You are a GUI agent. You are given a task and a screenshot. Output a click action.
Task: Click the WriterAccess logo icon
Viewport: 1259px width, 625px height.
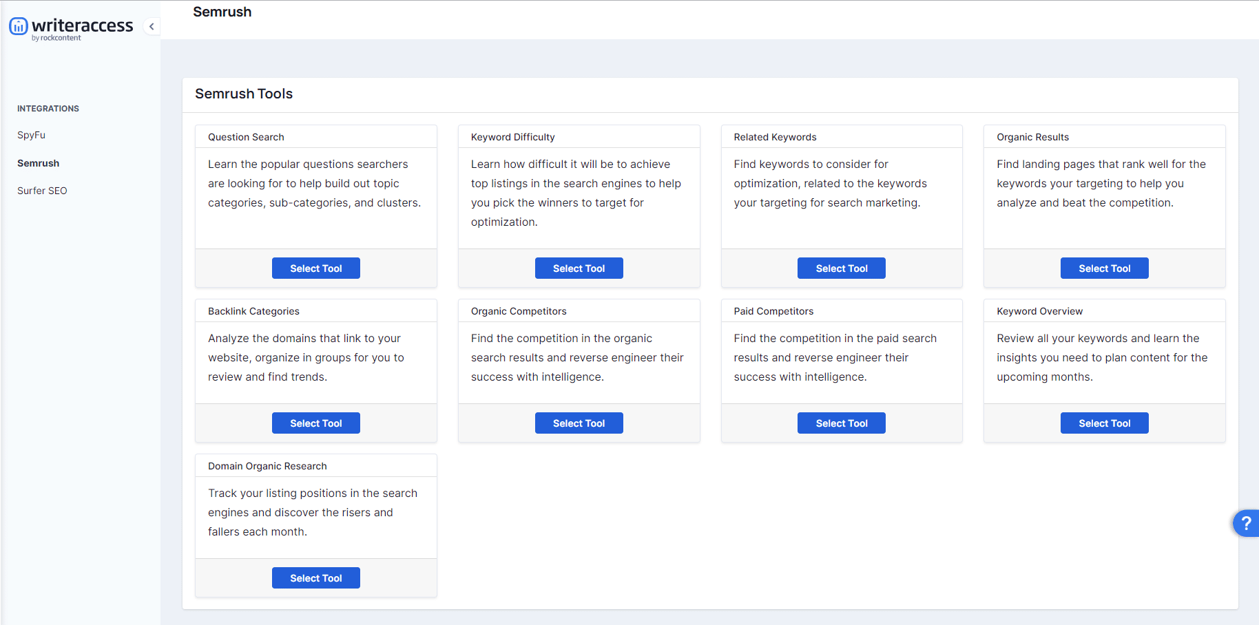click(19, 26)
